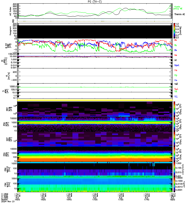192x205 pixels.
Task: Click the "1700" time tick label
Action: pyautogui.click(x=95, y=200)
